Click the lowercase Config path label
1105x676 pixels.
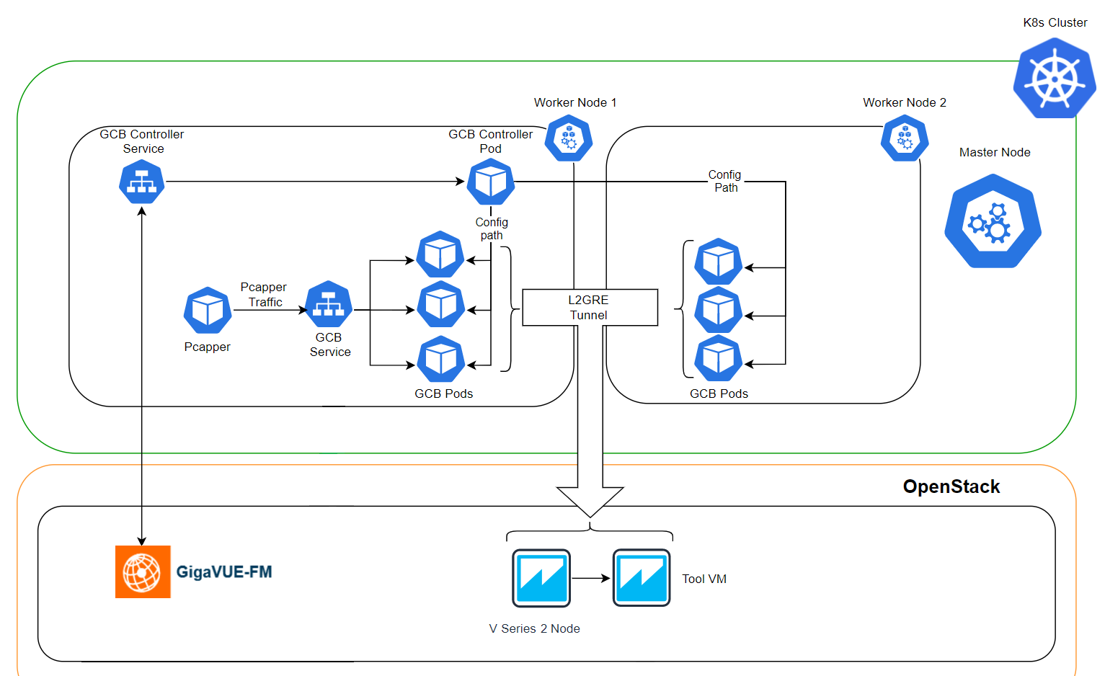(492, 228)
